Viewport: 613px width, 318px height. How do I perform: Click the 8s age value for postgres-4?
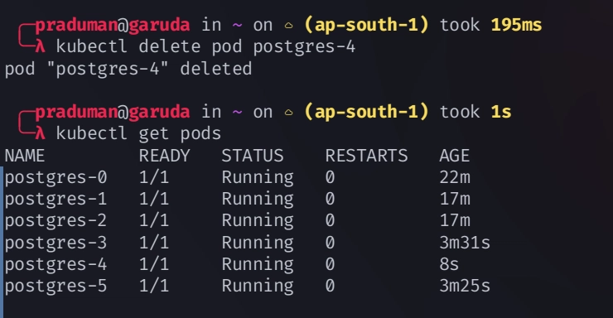pyautogui.click(x=449, y=264)
